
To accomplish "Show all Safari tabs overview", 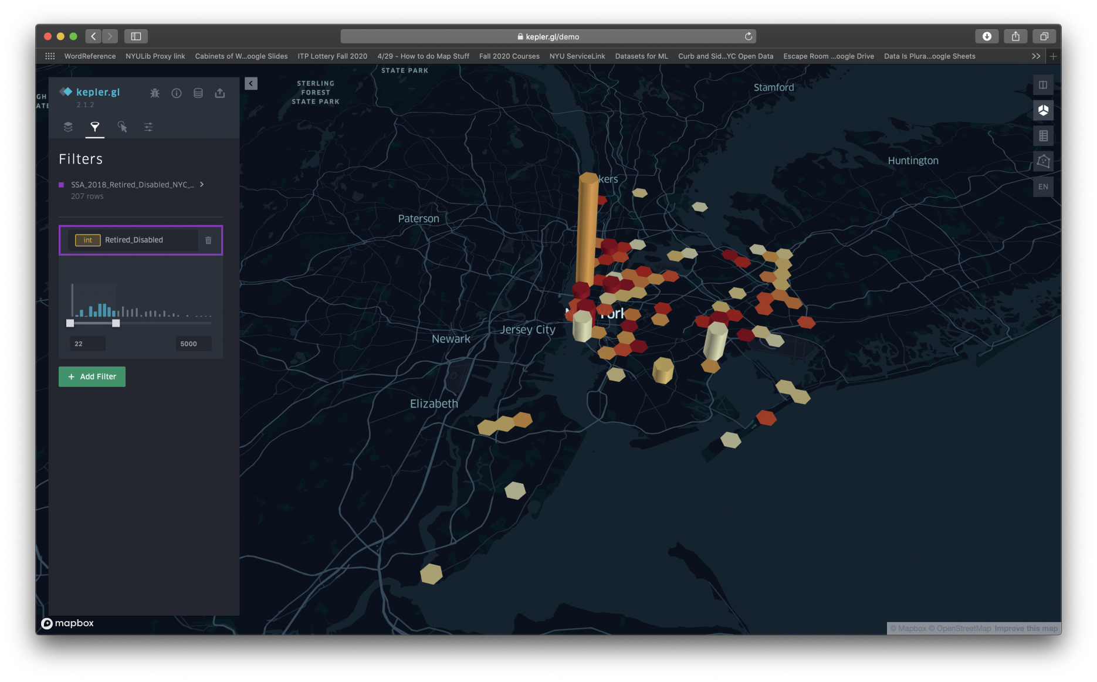I will tap(1044, 36).
